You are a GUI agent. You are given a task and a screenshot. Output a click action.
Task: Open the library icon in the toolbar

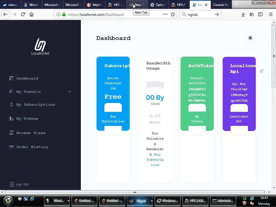coord(252,15)
